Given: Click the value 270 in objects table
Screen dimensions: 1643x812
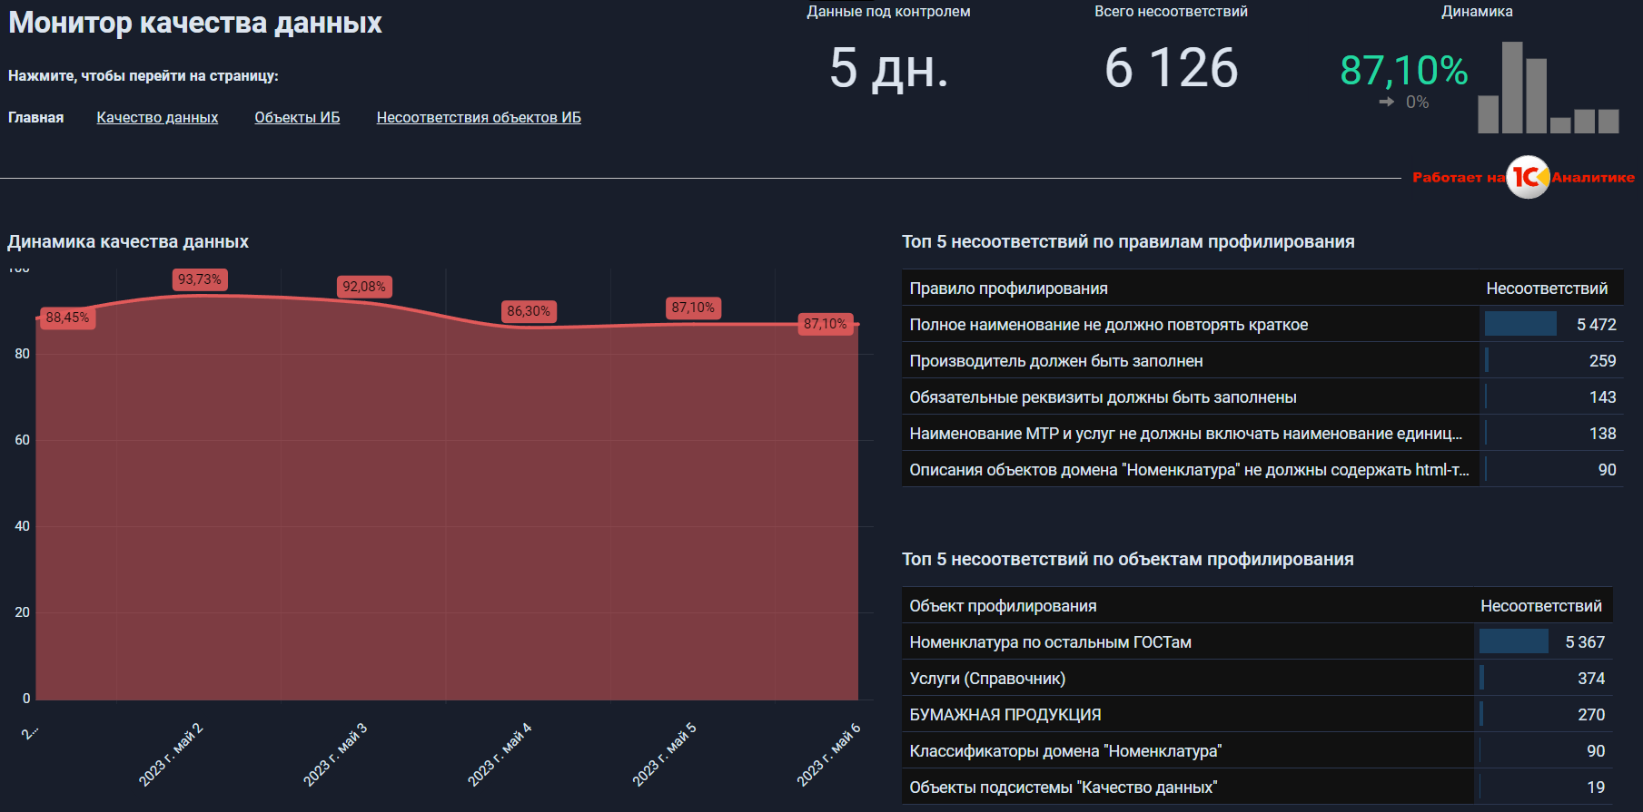Looking at the screenshot, I should (x=1591, y=715).
